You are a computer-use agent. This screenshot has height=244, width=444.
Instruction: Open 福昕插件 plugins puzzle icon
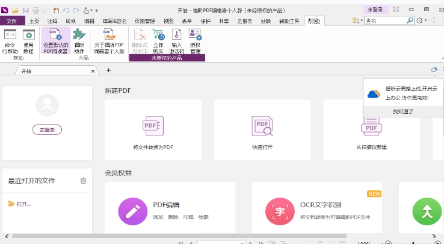click(79, 42)
